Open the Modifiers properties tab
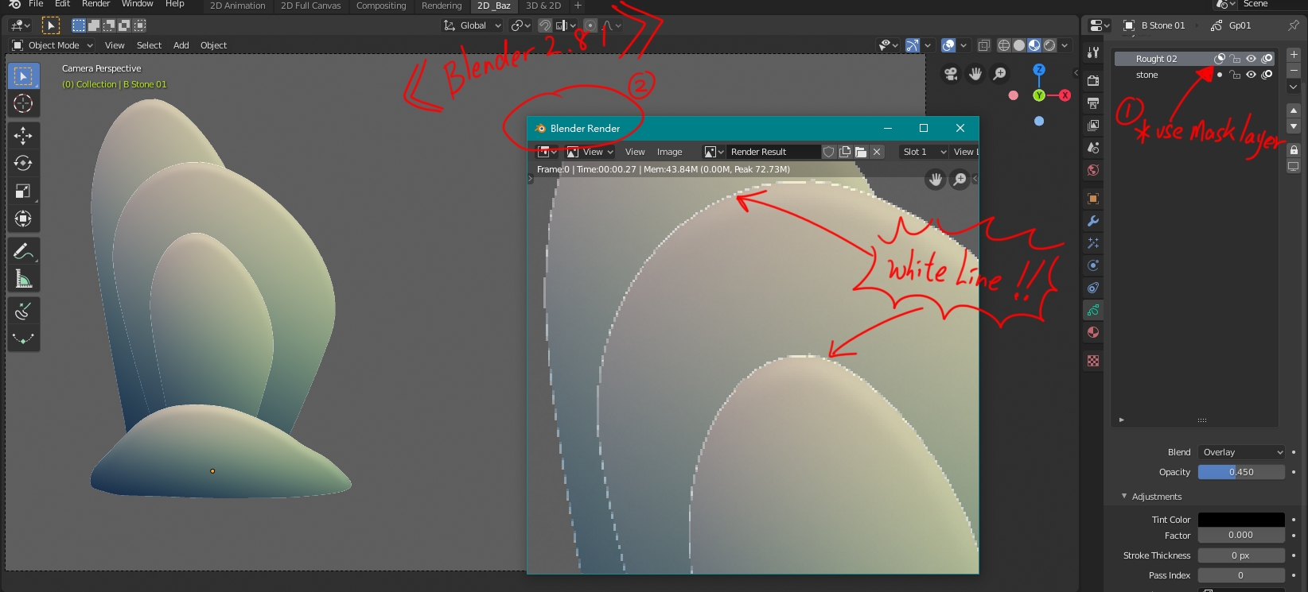This screenshot has width=1308, height=592. pyautogui.click(x=1093, y=221)
